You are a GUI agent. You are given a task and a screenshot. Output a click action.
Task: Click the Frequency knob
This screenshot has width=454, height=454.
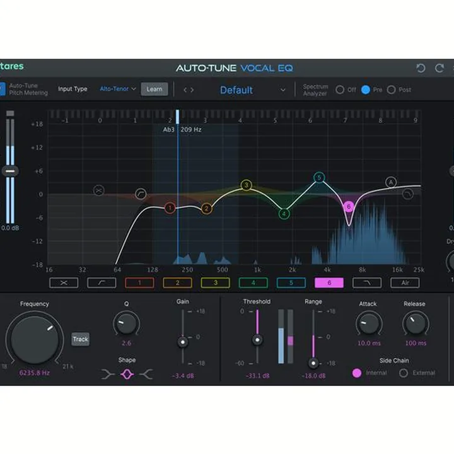(x=35, y=340)
